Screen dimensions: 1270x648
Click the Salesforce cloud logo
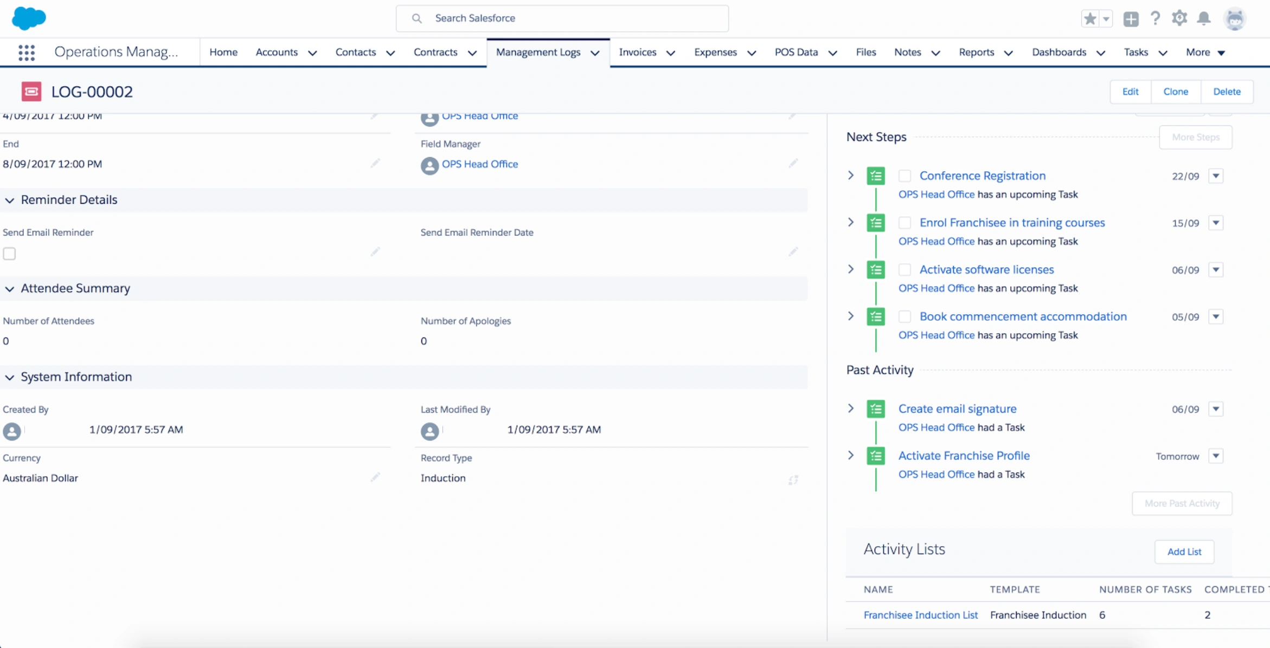point(29,18)
